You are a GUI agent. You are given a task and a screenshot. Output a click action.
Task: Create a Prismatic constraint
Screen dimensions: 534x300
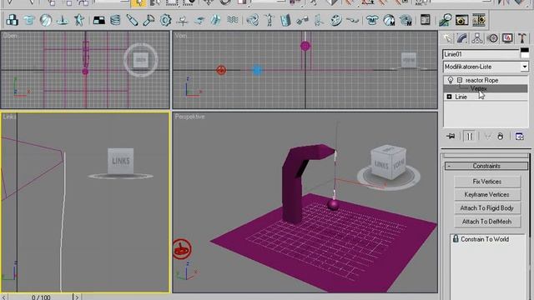point(319,20)
